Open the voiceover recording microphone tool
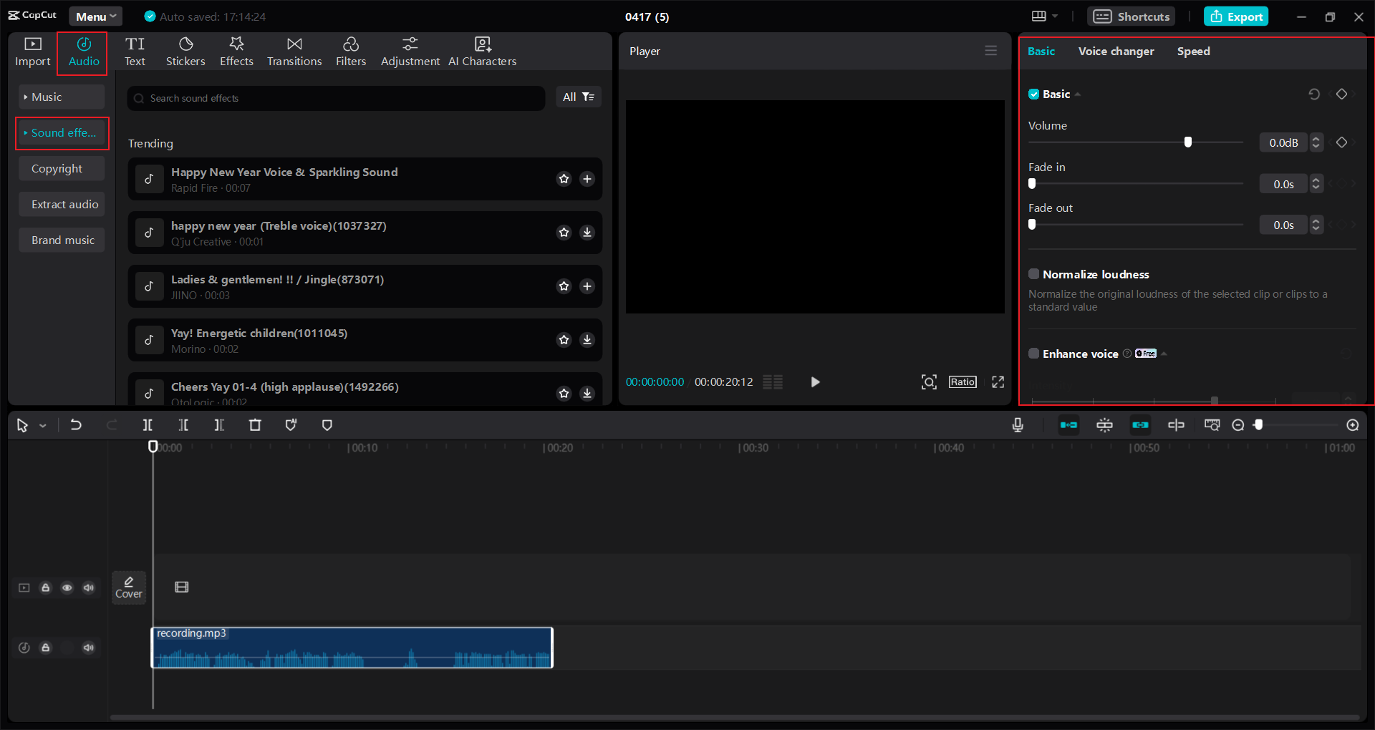 coord(1018,424)
